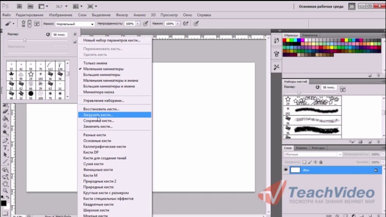
Task: Open the Режим blend mode dropdown
Action: (x=75, y=24)
